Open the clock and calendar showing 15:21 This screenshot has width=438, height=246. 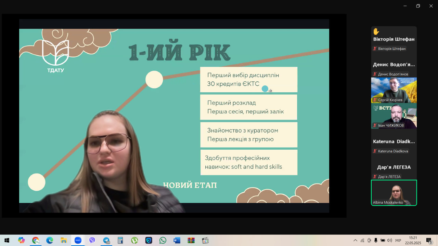coord(413,240)
